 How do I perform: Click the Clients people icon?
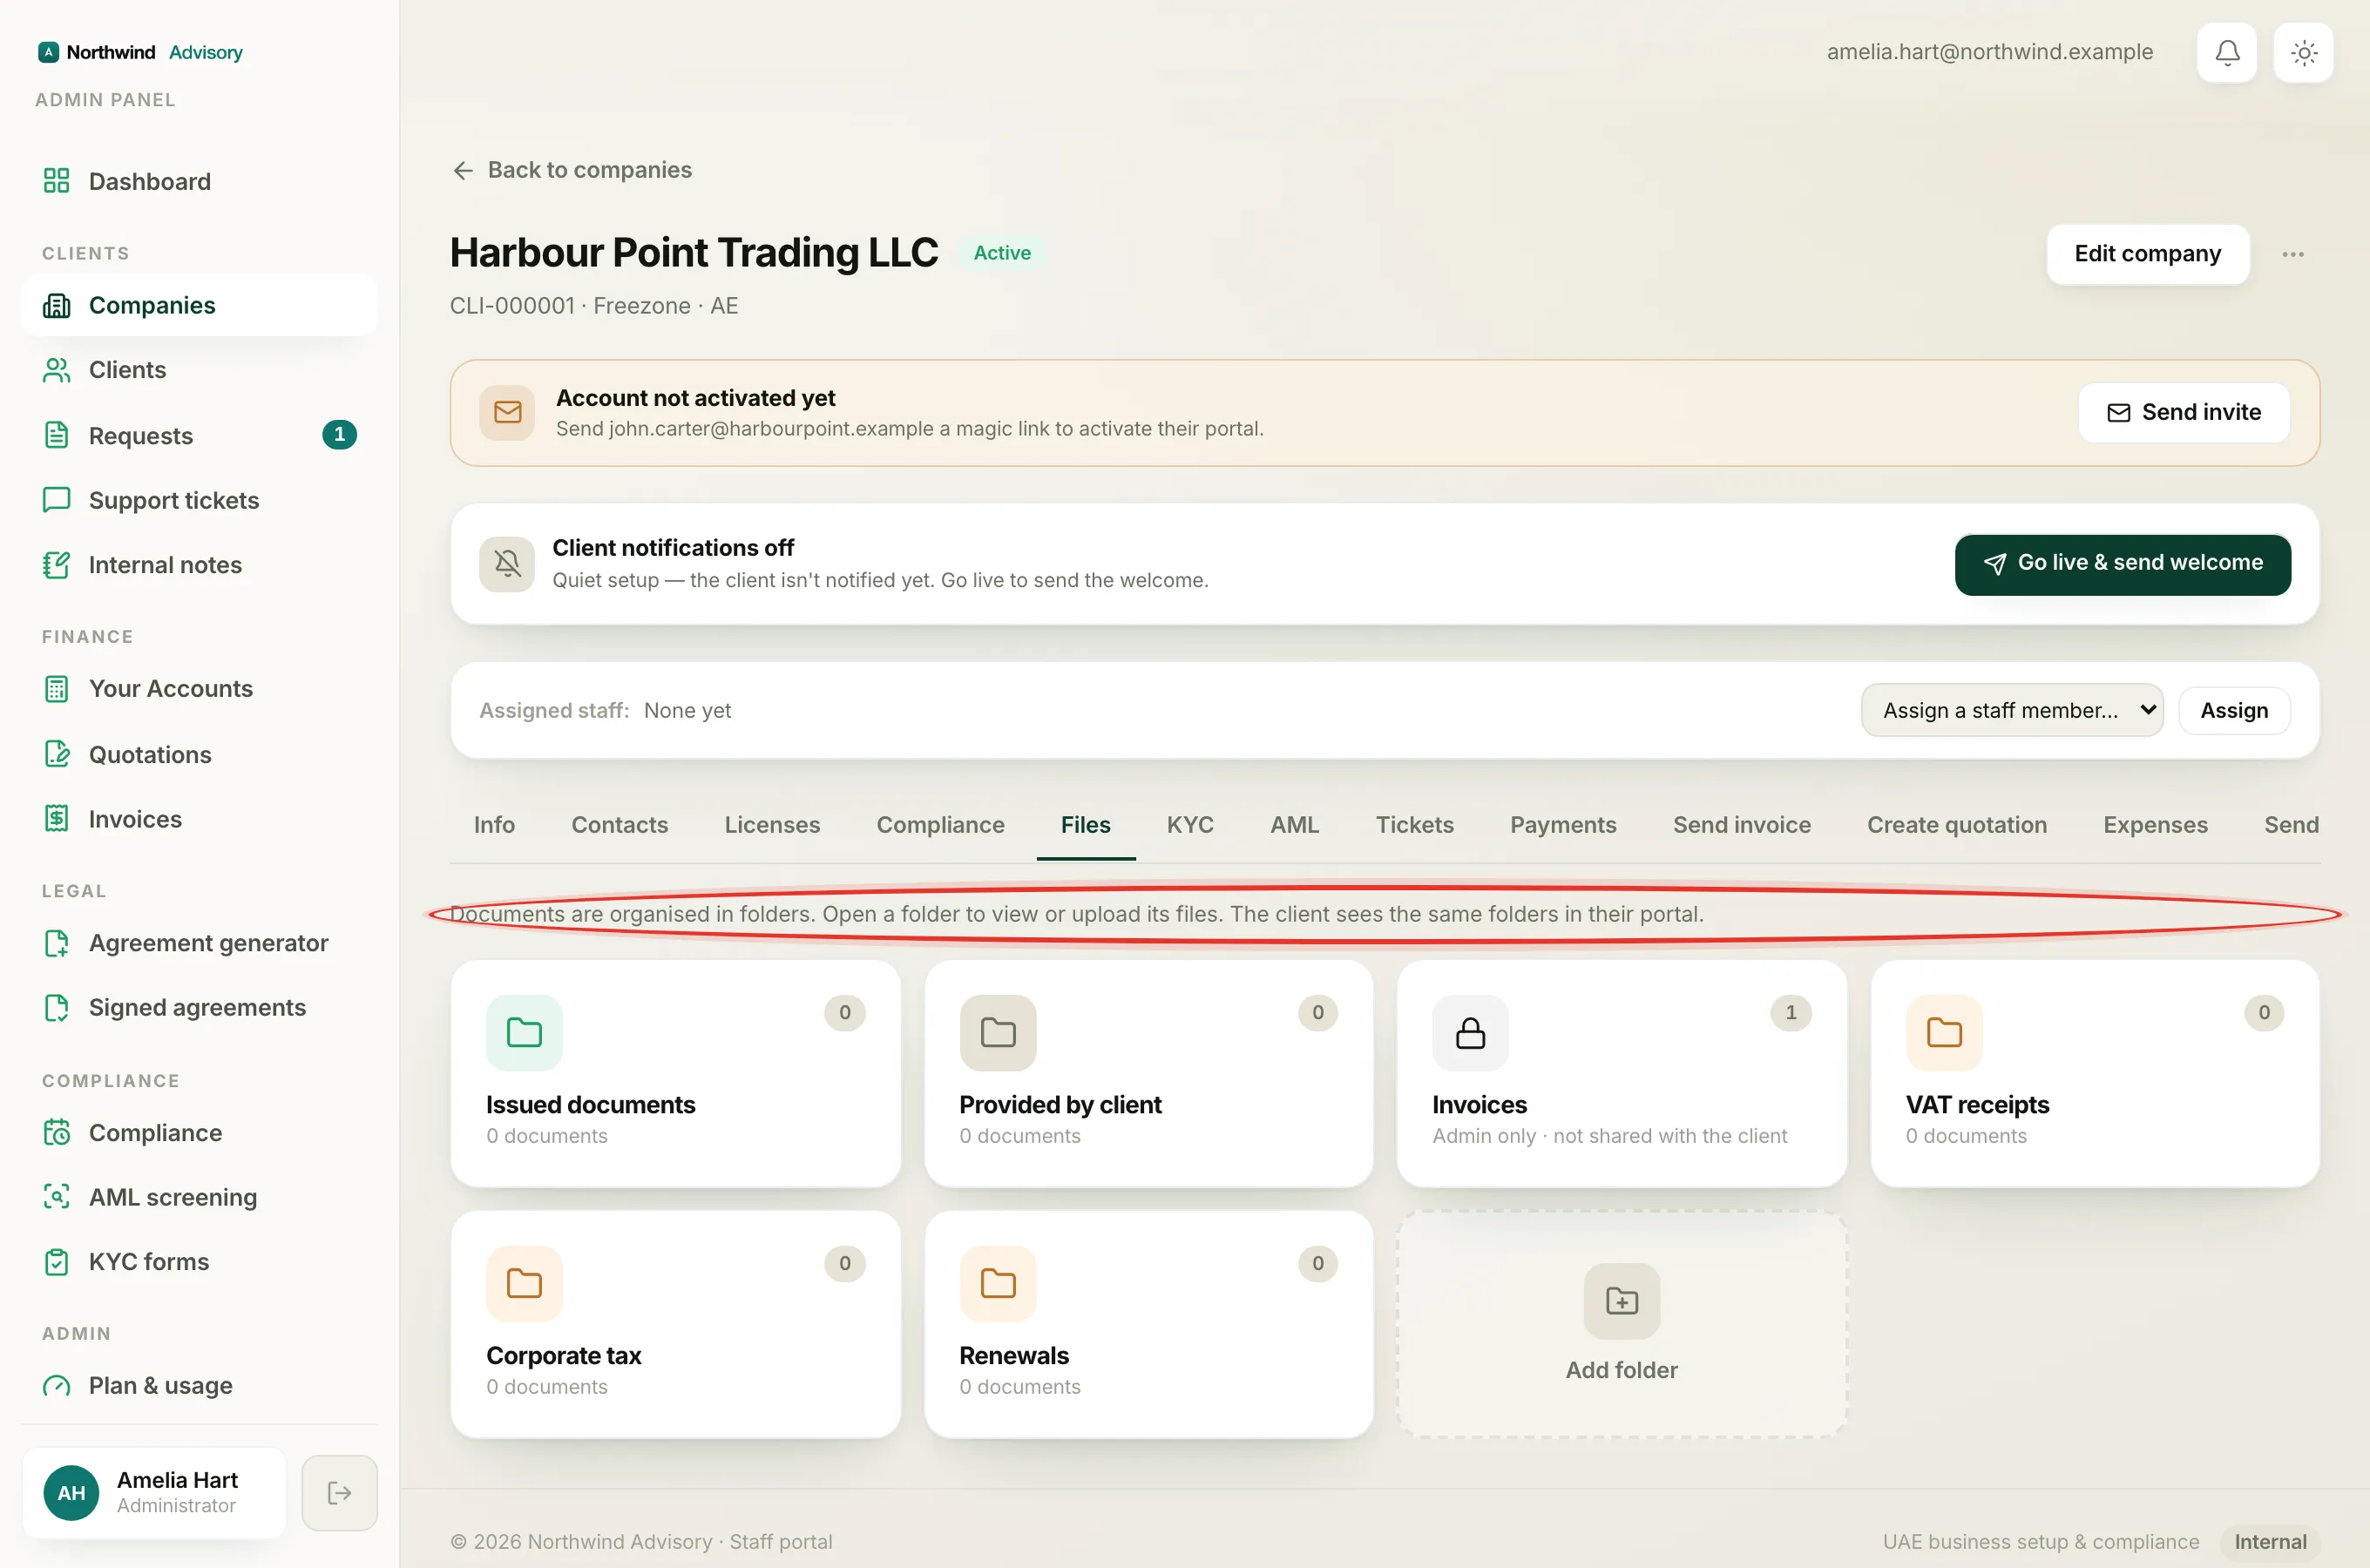point(56,370)
